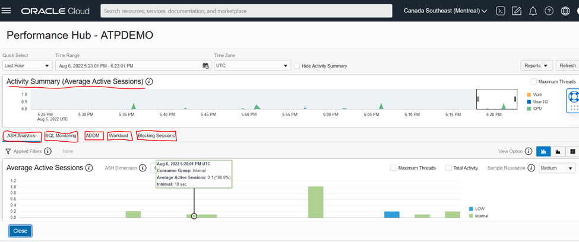Open the hamburger navigation menu

click(7, 11)
